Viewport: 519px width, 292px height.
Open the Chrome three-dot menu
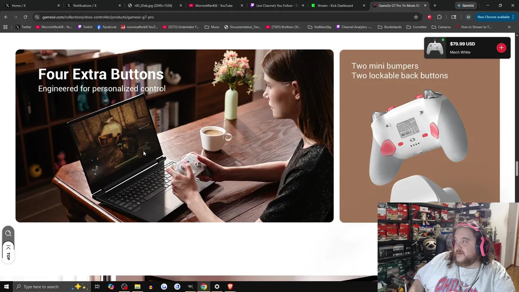click(513, 17)
